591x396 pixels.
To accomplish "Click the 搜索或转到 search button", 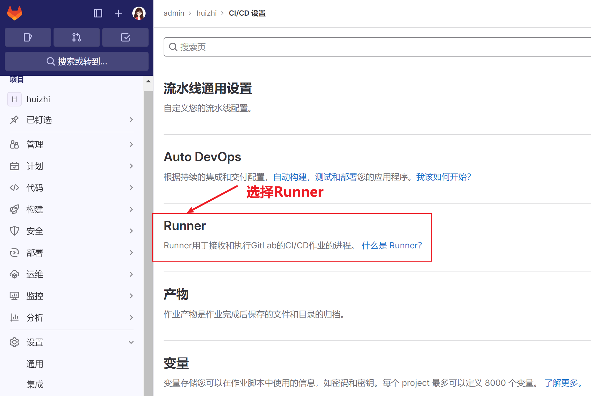I will [x=77, y=61].
